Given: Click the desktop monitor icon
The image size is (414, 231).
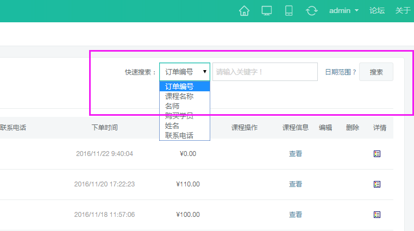Looking at the screenshot, I should click(266, 11).
